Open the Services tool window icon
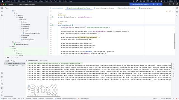 click(x=2, y=73)
